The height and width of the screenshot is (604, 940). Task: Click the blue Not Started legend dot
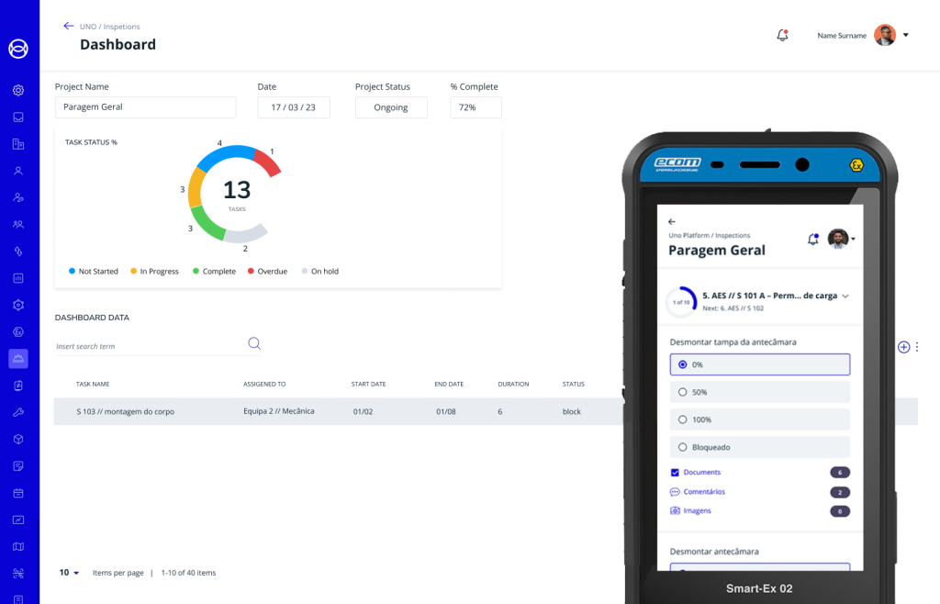[x=72, y=272]
